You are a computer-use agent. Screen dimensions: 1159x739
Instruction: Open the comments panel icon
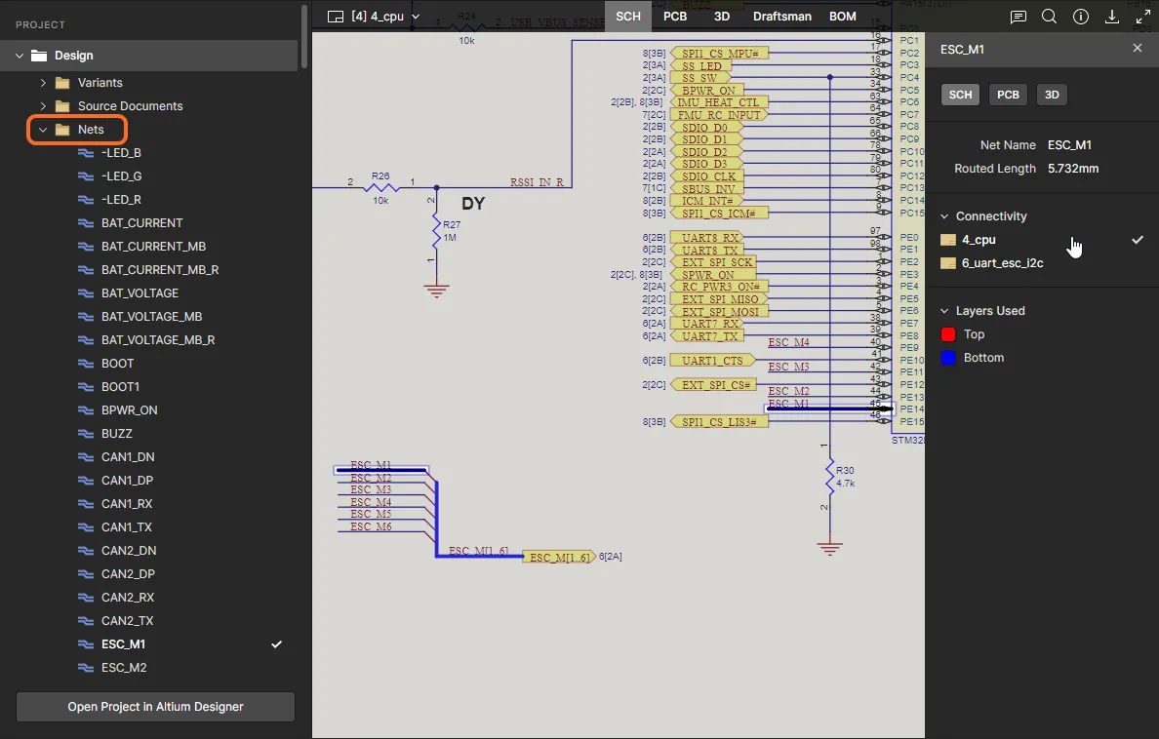point(1019,17)
